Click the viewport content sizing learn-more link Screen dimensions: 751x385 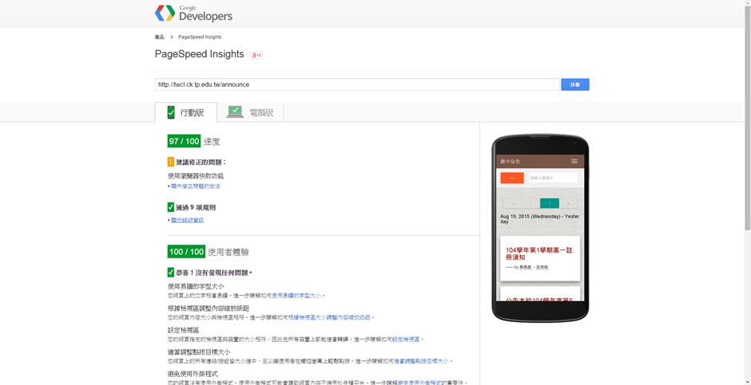(x=329, y=317)
